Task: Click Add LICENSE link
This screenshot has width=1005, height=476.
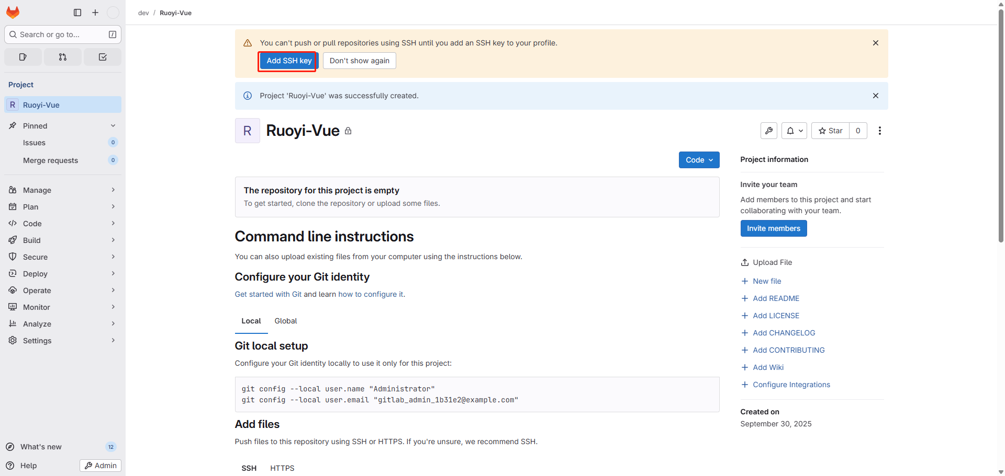Action: 770,316
